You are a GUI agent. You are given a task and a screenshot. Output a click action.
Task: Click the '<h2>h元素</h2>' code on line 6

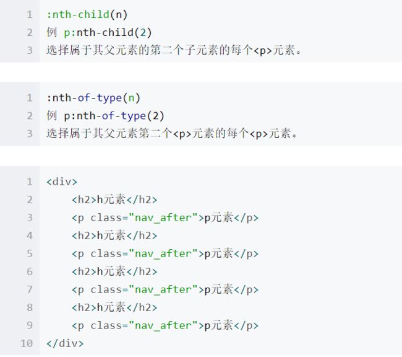(x=114, y=271)
